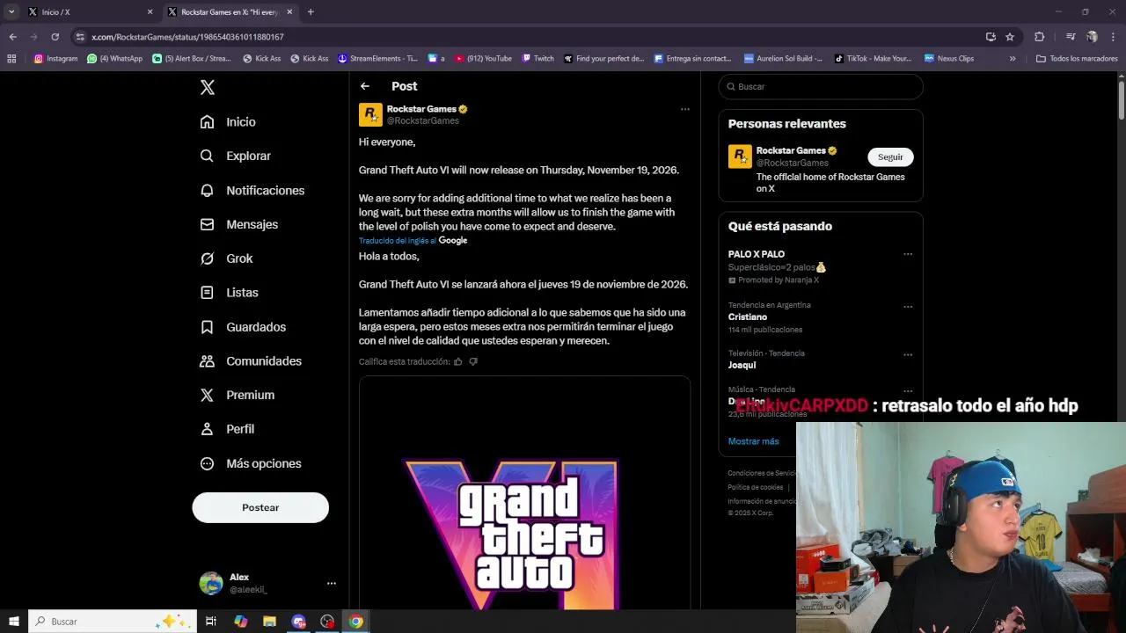Open PALO X PALO trend options dots
This screenshot has height=633, width=1126.
coord(908,254)
